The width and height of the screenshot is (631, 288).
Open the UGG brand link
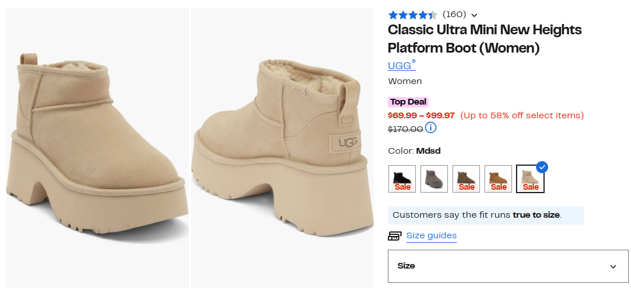coord(402,66)
